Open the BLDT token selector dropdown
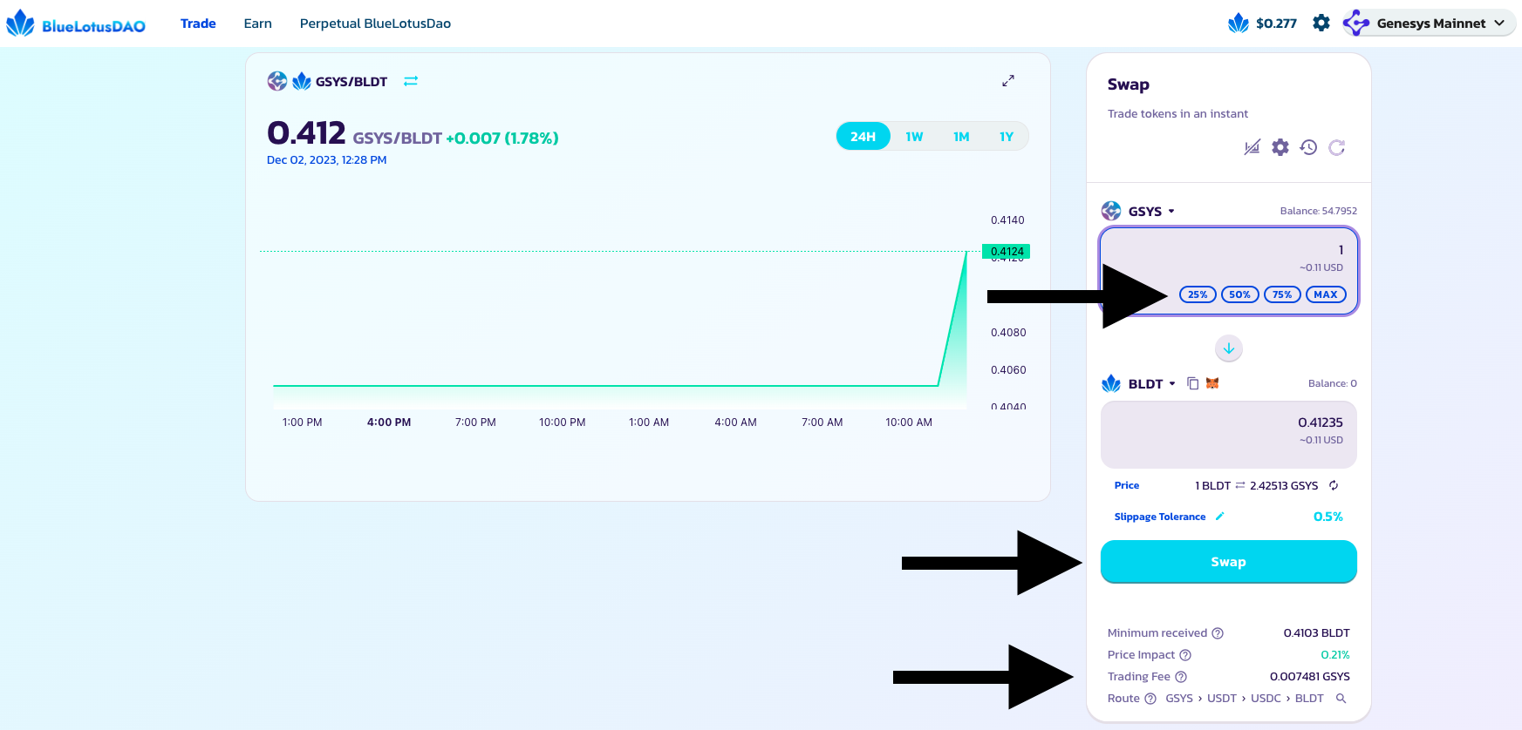Image resolution: width=1522 pixels, height=730 pixels. (x=1139, y=383)
